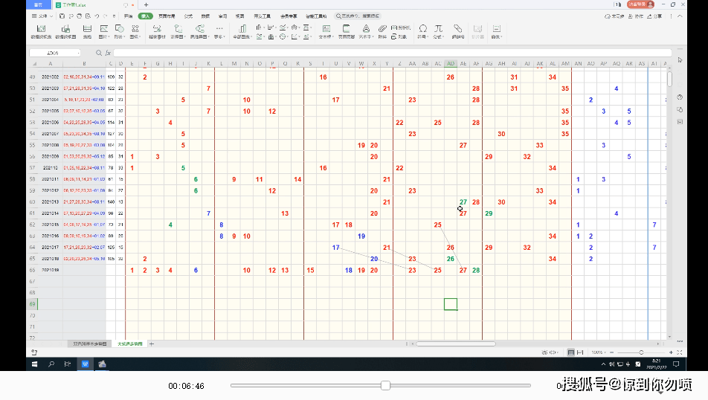Click the Insert Function fx icon
Screen dimensions: 708x400
(109, 53)
